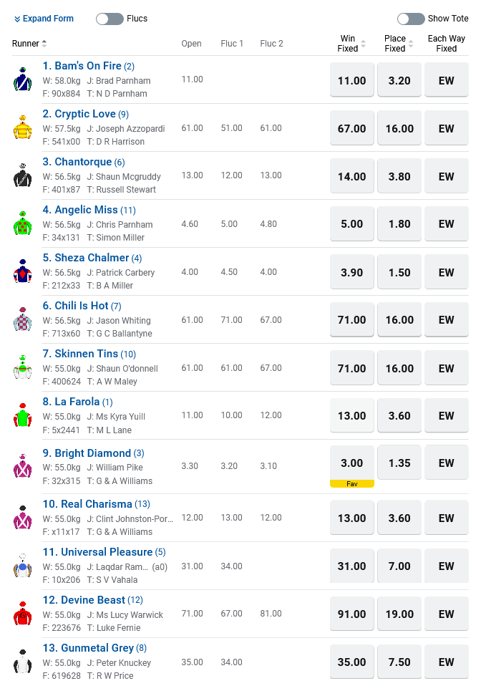
Task: Sort by Place Fixed column arrows
Action: pos(410,44)
